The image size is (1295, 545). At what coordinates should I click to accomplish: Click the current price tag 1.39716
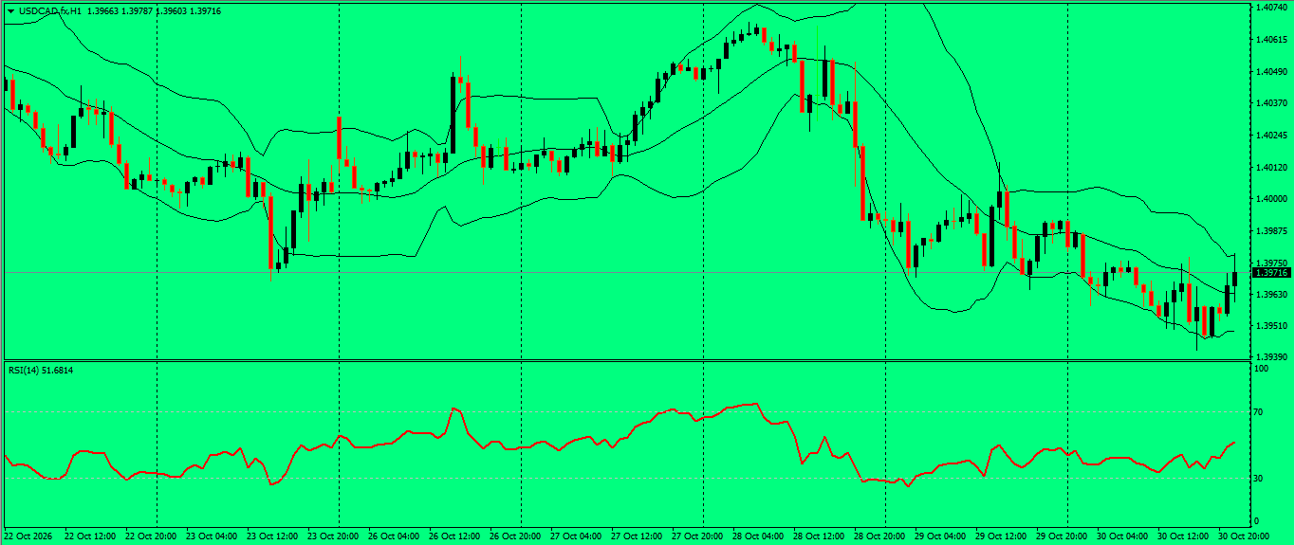[x=1271, y=272]
